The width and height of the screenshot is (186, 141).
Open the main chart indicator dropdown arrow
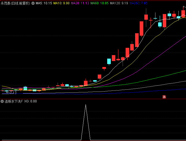click(x=33, y=3)
